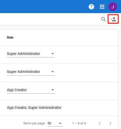The height and width of the screenshot is (129, 121).
Task: Change items per page from 50
Action: tap(55, 123)
